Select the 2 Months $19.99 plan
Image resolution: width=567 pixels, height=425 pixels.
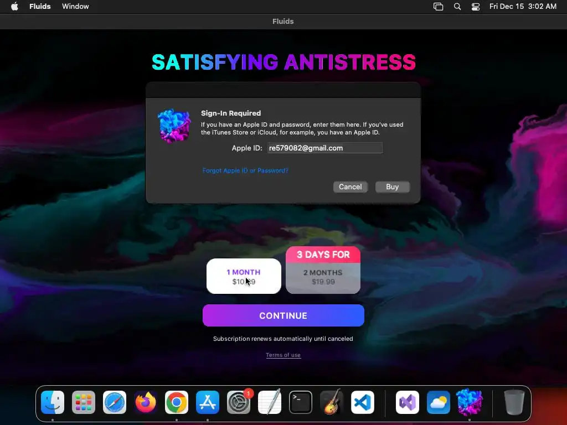(323, 278)
